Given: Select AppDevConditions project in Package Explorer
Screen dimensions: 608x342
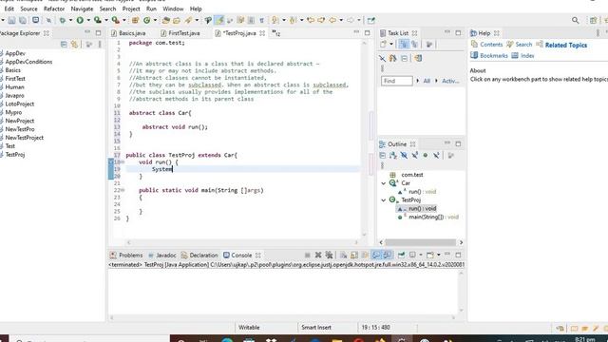Looking at the screenshot, I should (x=28, y=62).
